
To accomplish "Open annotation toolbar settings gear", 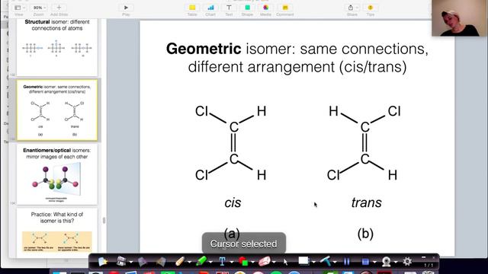I will pos(407,262).
